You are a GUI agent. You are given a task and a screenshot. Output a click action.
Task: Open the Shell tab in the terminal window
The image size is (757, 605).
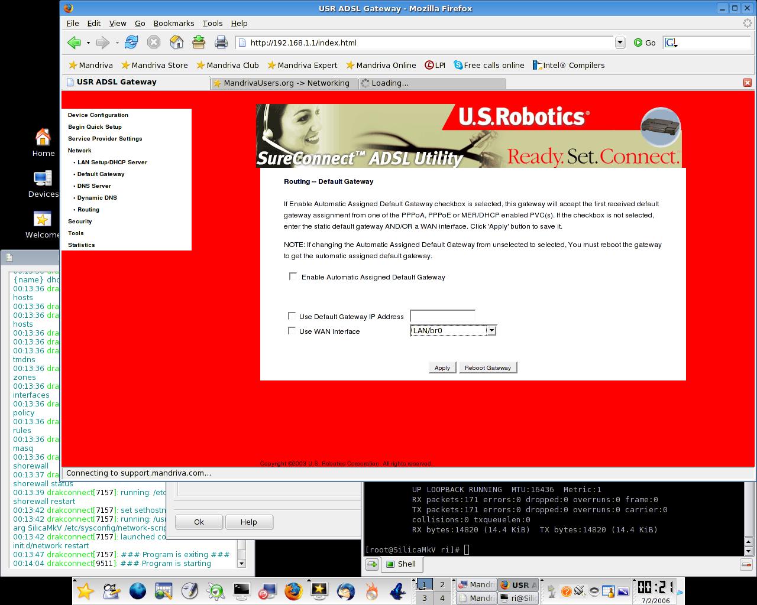[x=401, y=564]
